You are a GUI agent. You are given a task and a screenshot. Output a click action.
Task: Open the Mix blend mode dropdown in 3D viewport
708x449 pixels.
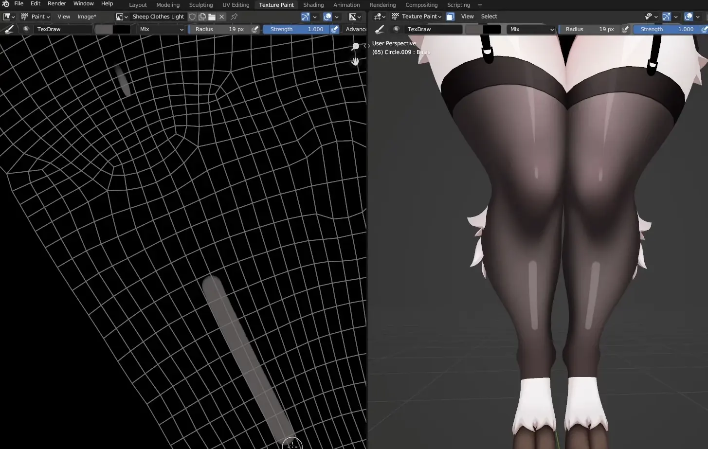pos(531,29)
